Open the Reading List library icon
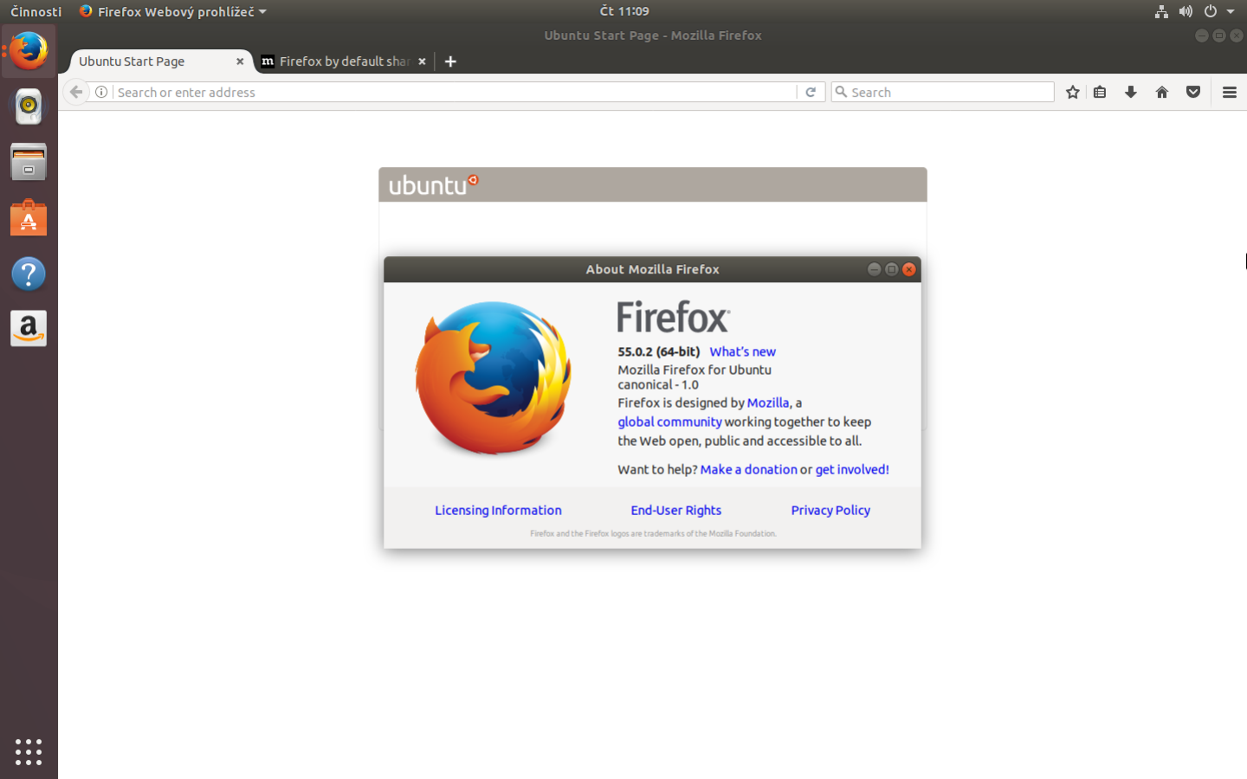The width and height of the screenshot is (1247, 779). (x=1100, y=92)
